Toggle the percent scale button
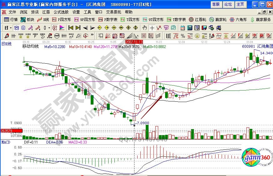This screenshot has height=176, width=273. (182, 36)
